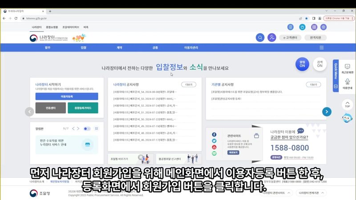Open the 공통 menu
Screen dimensions: 356x200
(155, 48)
